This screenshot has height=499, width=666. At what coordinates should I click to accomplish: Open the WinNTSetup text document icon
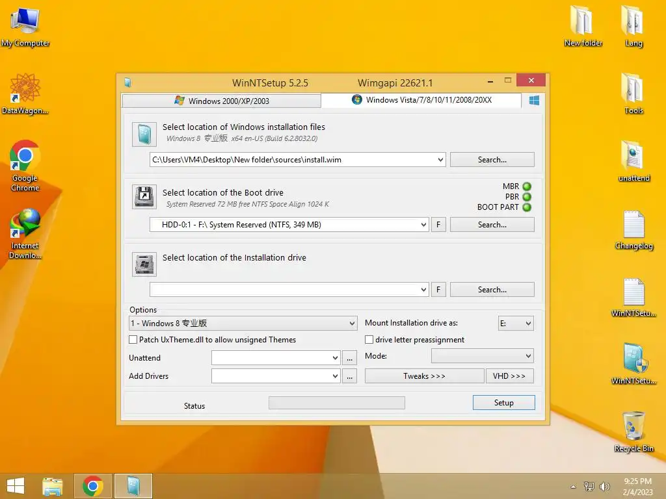click(633, 297)
